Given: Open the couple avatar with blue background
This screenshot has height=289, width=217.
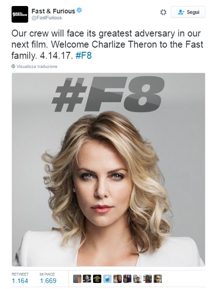Looking at the screenshot, I should click(127, 279).
